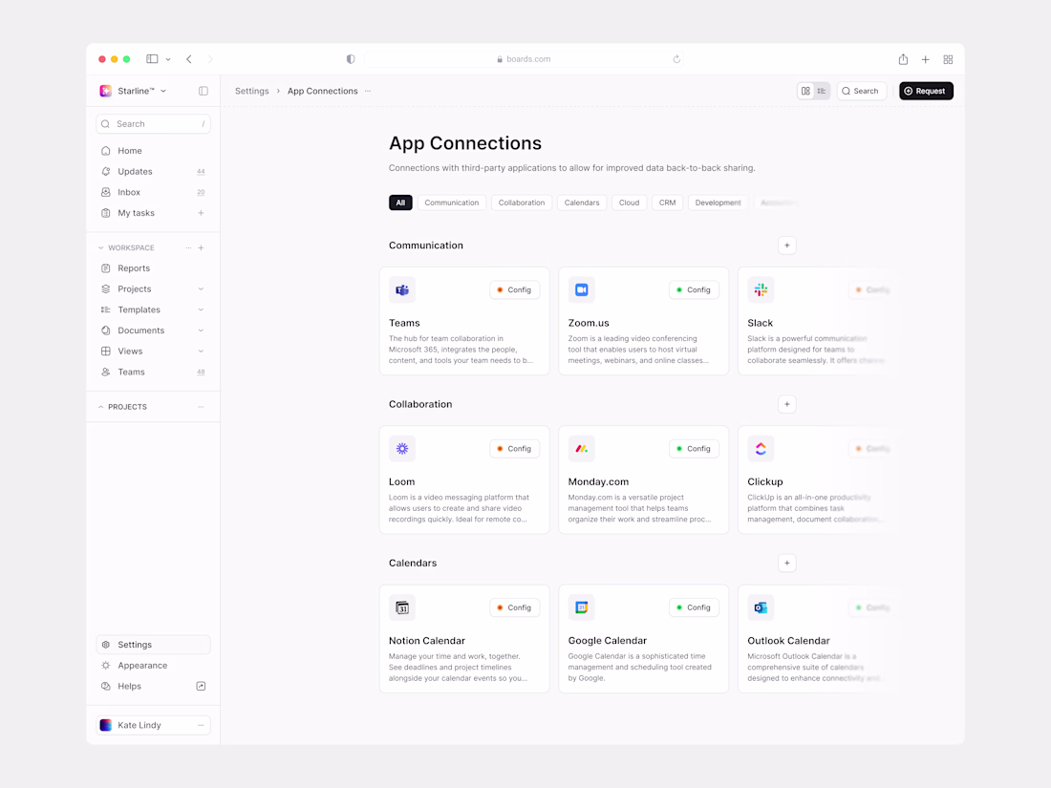Image resolution: width=1051 pixels, height=788 pixels.
Task: Click Config on the Google Calendar card
Action: point(694,607)
